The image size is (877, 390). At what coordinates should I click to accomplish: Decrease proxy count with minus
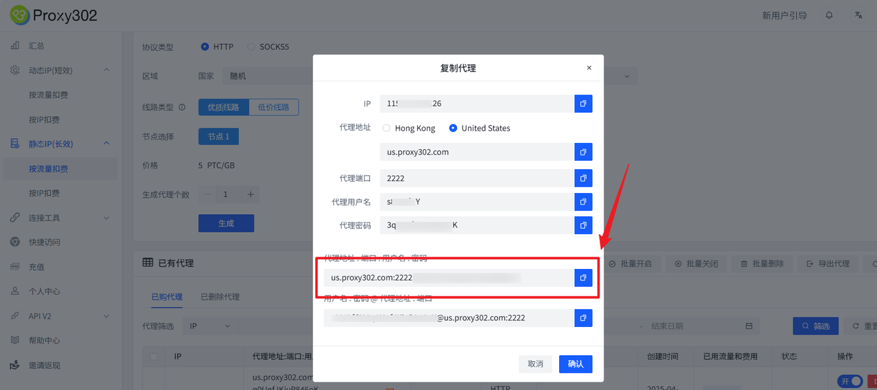pos(208,194)
